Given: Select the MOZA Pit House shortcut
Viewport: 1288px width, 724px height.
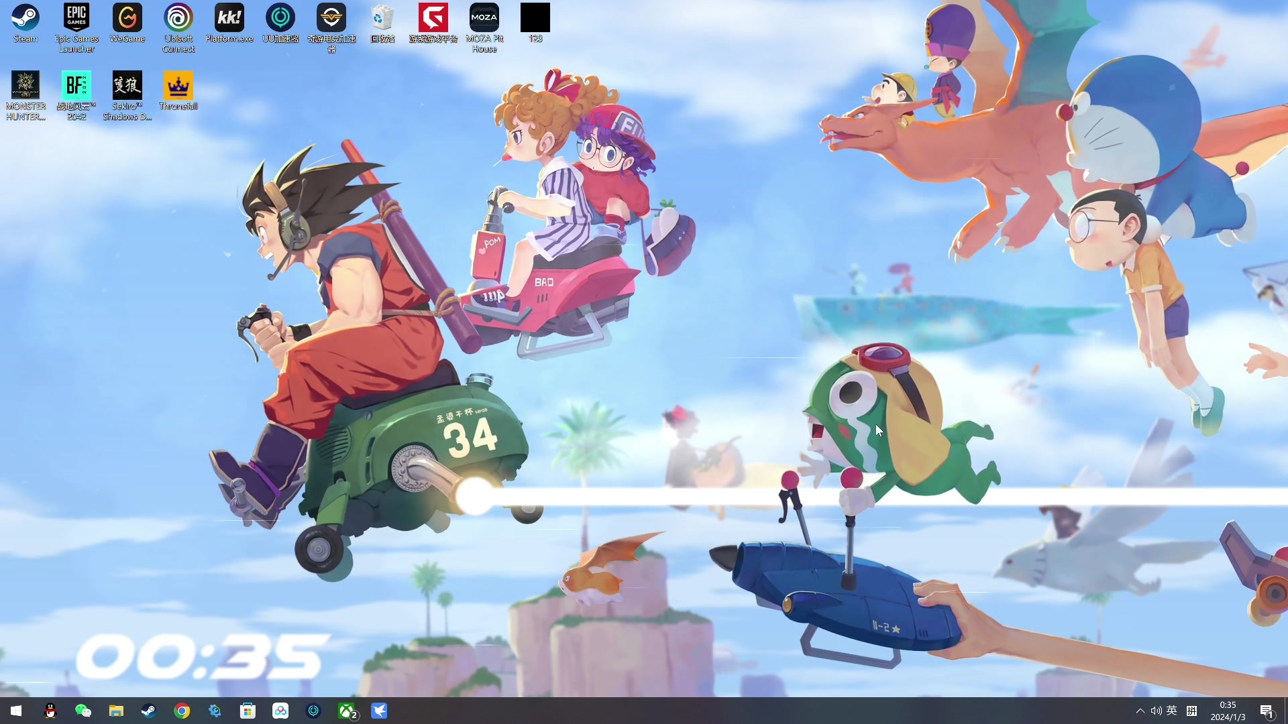Looking at the screenshot, I should (x=484, y=19).
